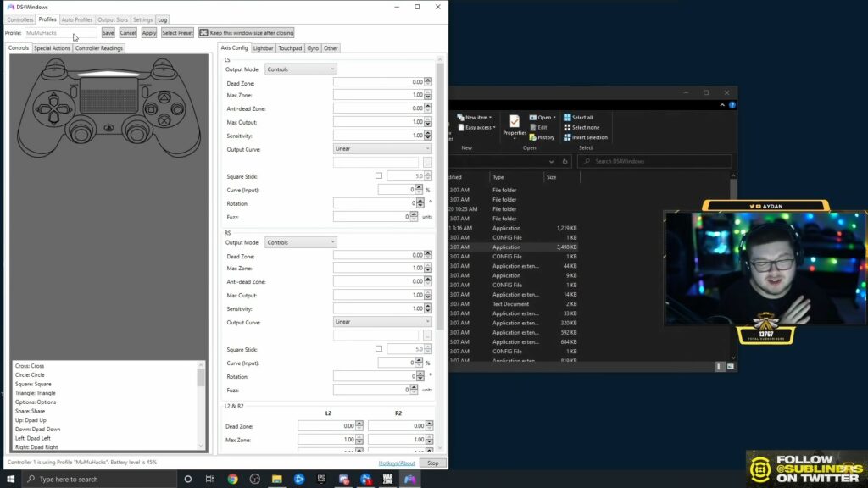
Task: Expand File Explorer address history chevron
Action: pyautogui.click(x=551, y=162)
